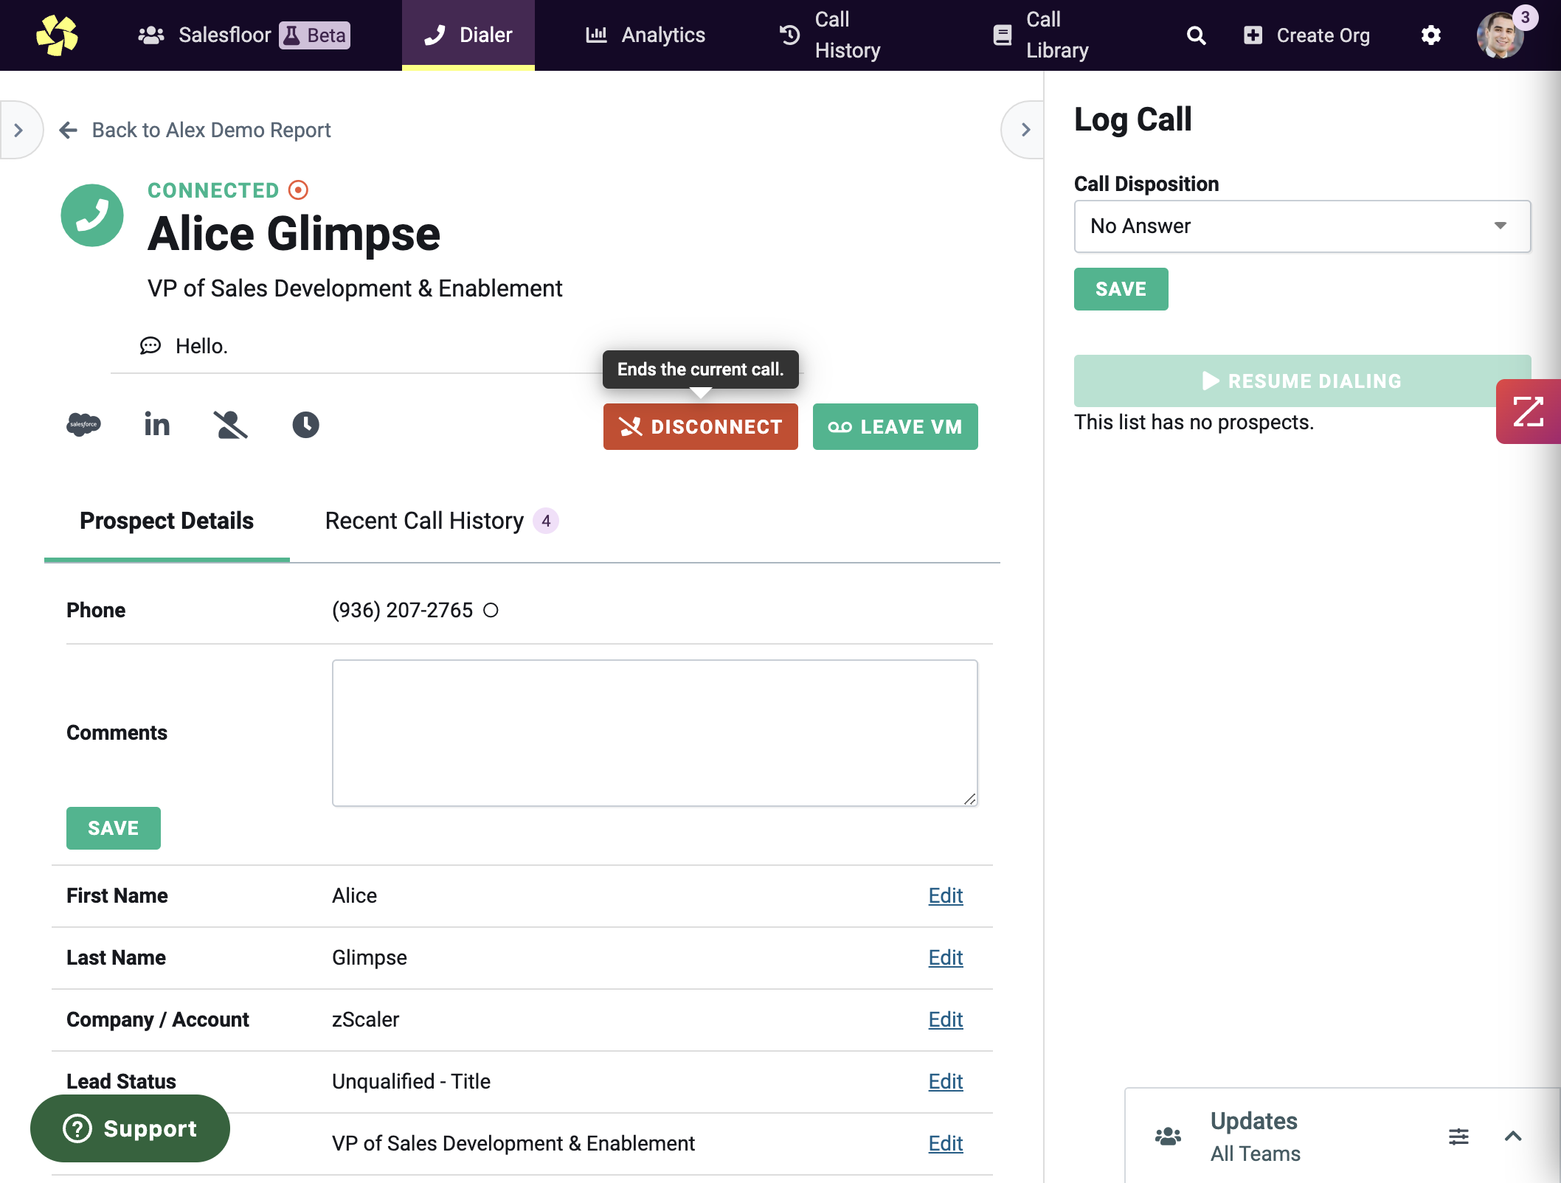Screen dimensions: 1561x1183
Task: Click the clock callback icon
Action: click(x=305, y=425)
